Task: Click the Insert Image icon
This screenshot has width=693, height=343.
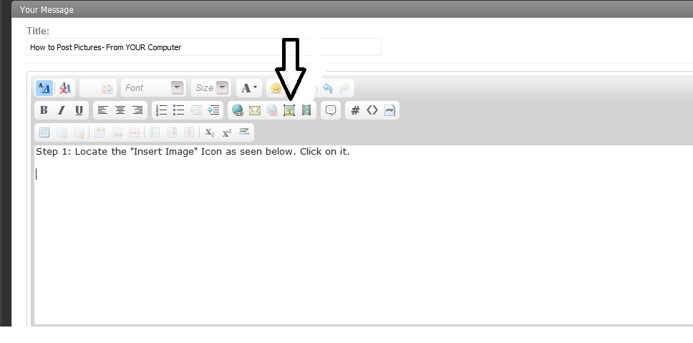Action: pyautogui.click(x=289, y=110)
